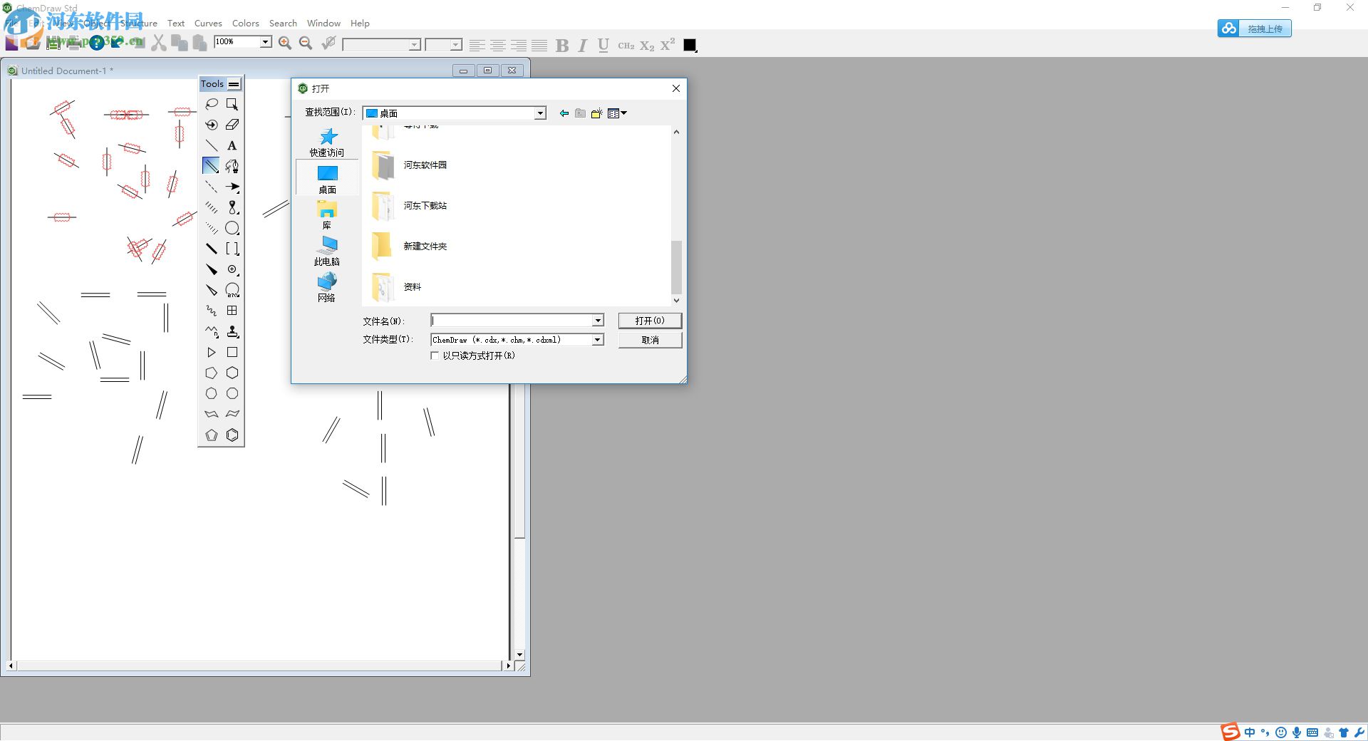Screen dimensions: 1368x741
Task: Select the Marquee selection tool
Action: [x=232, y=104]
